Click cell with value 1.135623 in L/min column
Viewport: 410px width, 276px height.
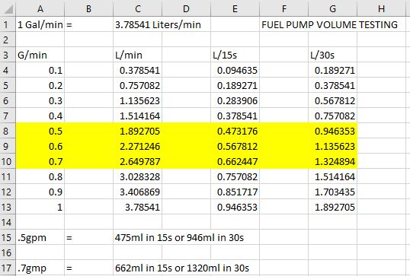click(x=137, y=100)
